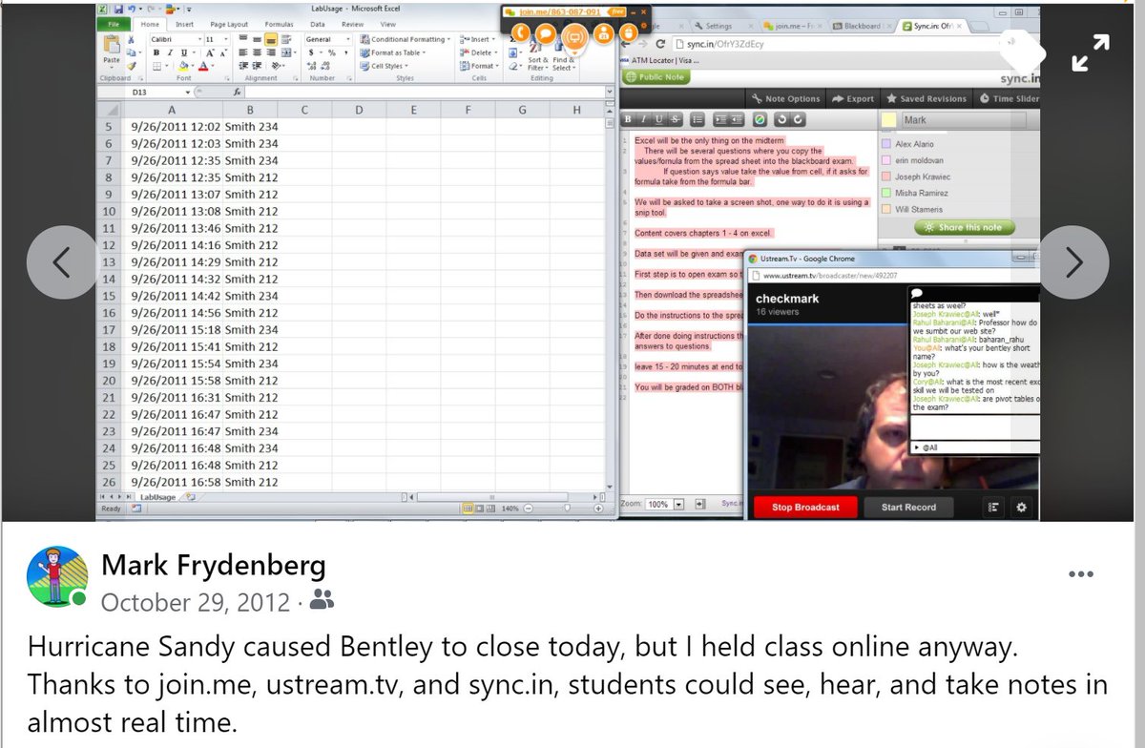Click the red Stop Broadcast button
Viewport: 1145px width, 748px height.
point(805,508)
